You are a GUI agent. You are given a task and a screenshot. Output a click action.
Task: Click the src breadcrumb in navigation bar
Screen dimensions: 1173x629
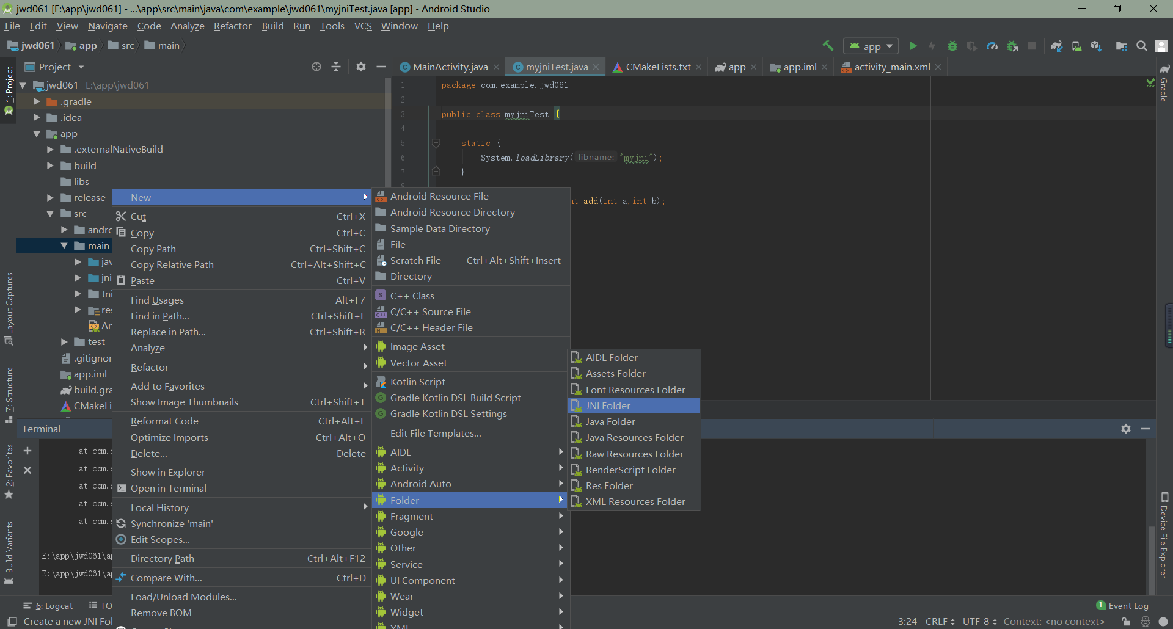pyautogui.click(x=122, y=45)
